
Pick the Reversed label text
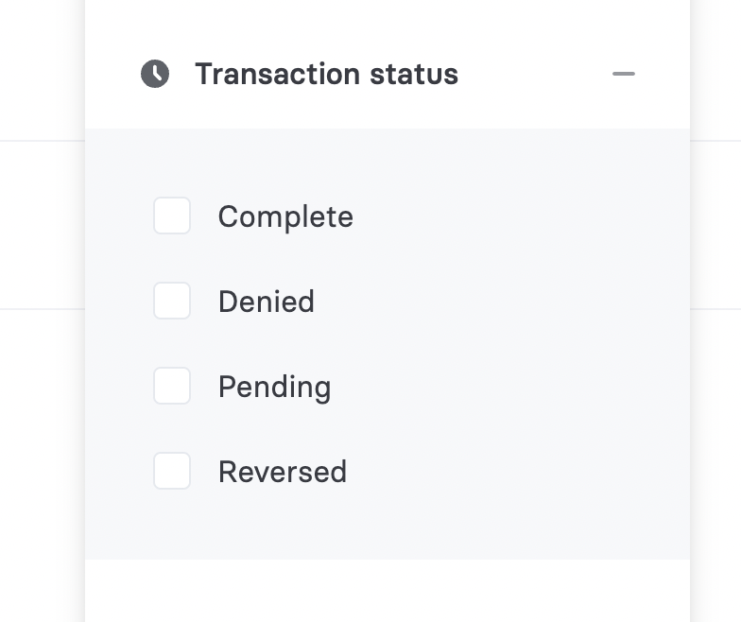pos(283,472)
